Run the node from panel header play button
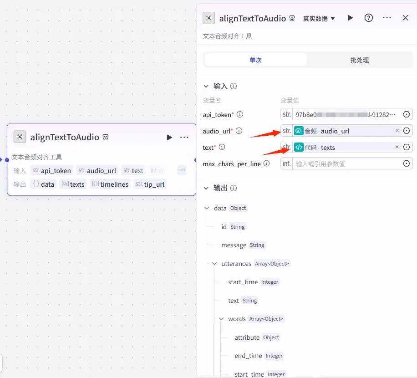417x378 pixels. click(350, 18)
